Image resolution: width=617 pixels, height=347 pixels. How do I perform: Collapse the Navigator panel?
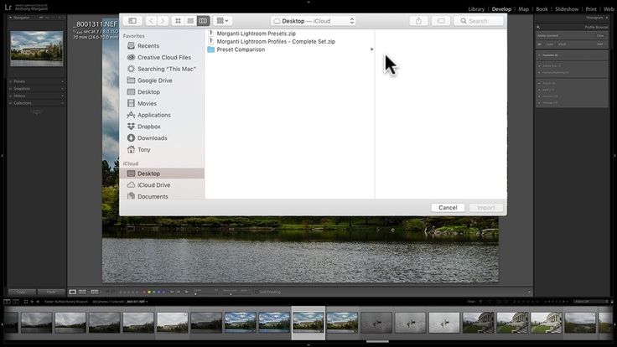point(10,18)
